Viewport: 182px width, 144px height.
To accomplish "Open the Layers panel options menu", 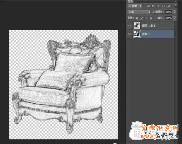I will (175, 1).
